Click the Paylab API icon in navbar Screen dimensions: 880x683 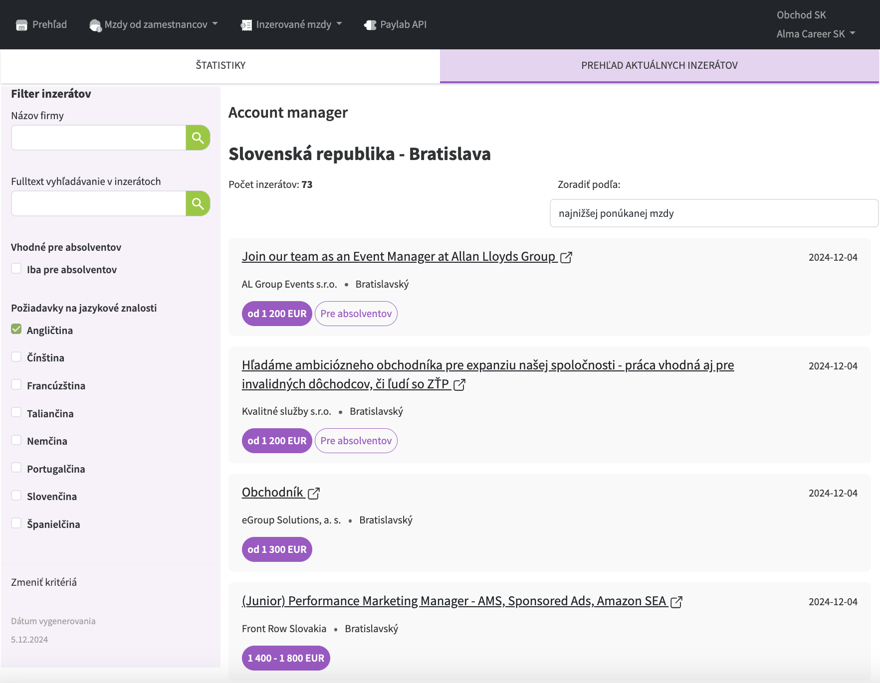tap(370, 25)
